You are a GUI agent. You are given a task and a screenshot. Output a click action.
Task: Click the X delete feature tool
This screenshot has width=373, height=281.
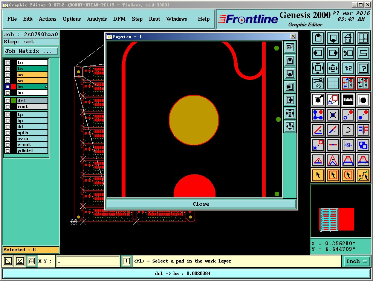(x=333, y=115)
